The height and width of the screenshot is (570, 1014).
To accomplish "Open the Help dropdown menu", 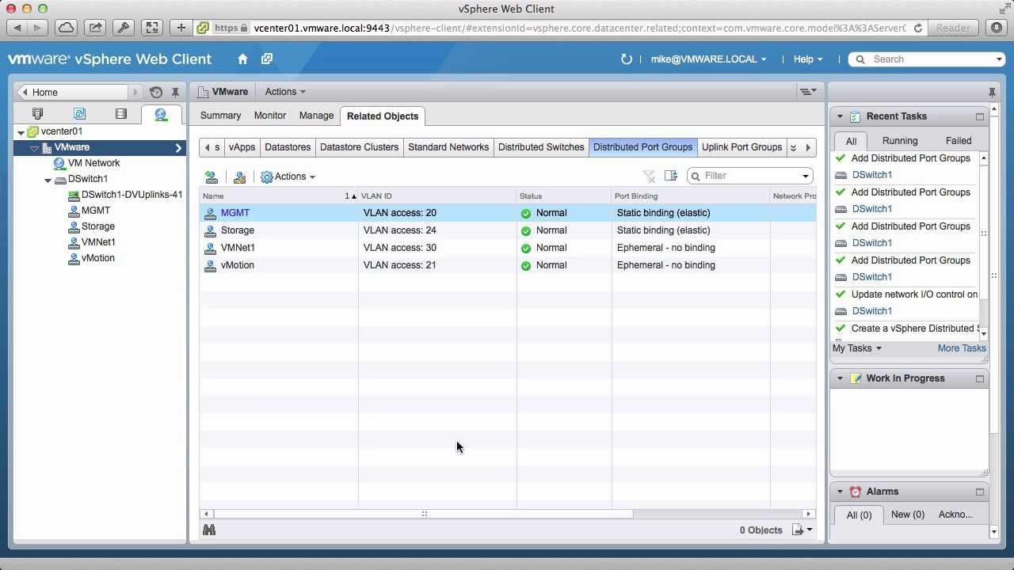I will point(808,59).
